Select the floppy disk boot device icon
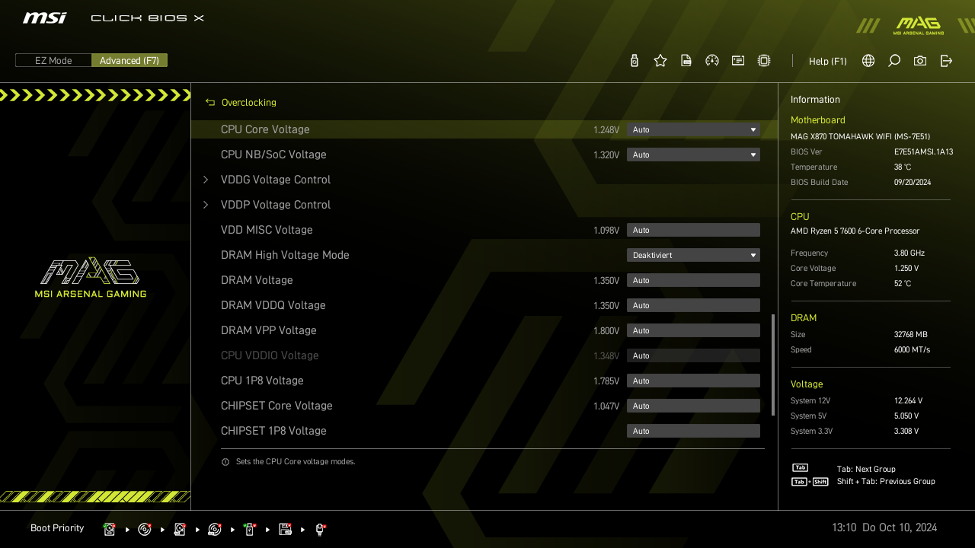The width and height of the screenshot is (975, 548). coord(285,529)
